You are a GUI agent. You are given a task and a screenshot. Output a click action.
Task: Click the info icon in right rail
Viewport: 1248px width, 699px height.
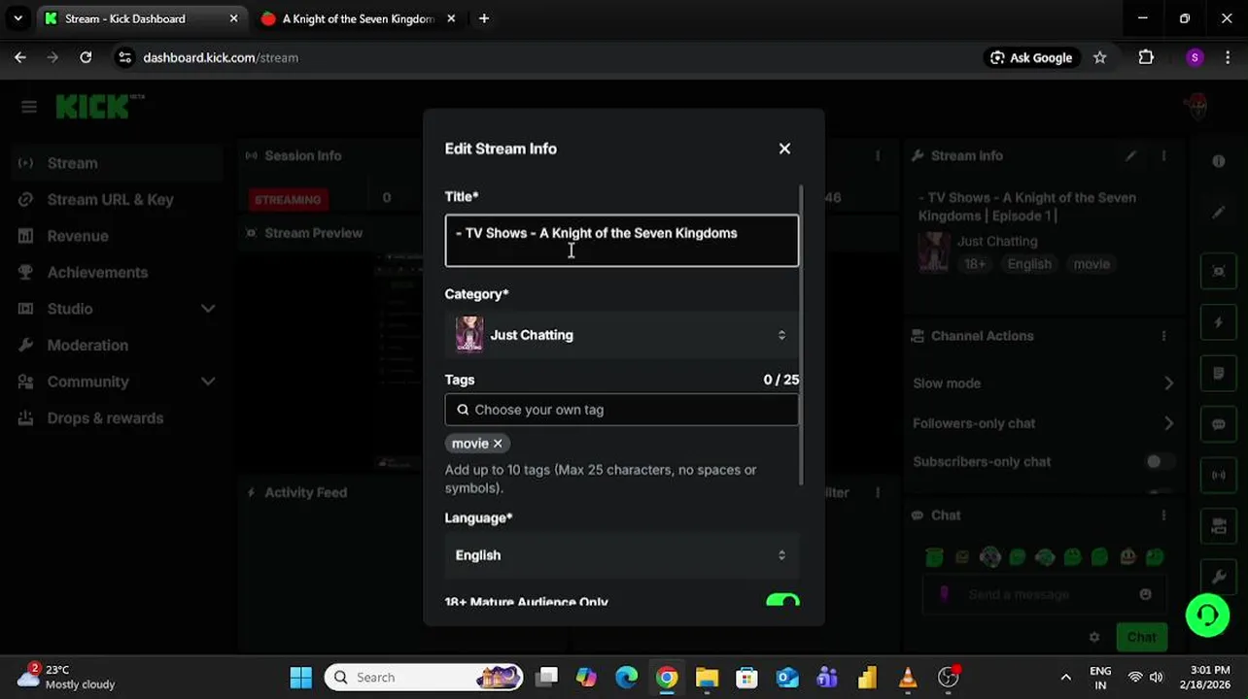1219,161
